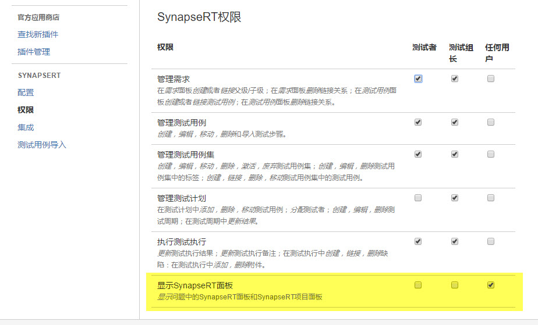This screenshot has height=325, width=538.
Task: Open SynapseRT 配置 settings
Action: pos(26,92)
